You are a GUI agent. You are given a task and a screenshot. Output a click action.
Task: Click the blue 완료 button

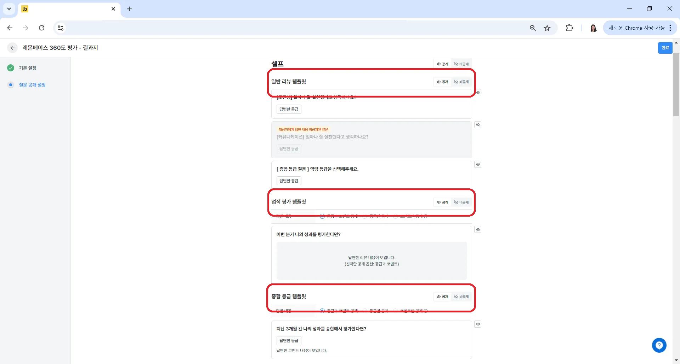tap(665, 48)
